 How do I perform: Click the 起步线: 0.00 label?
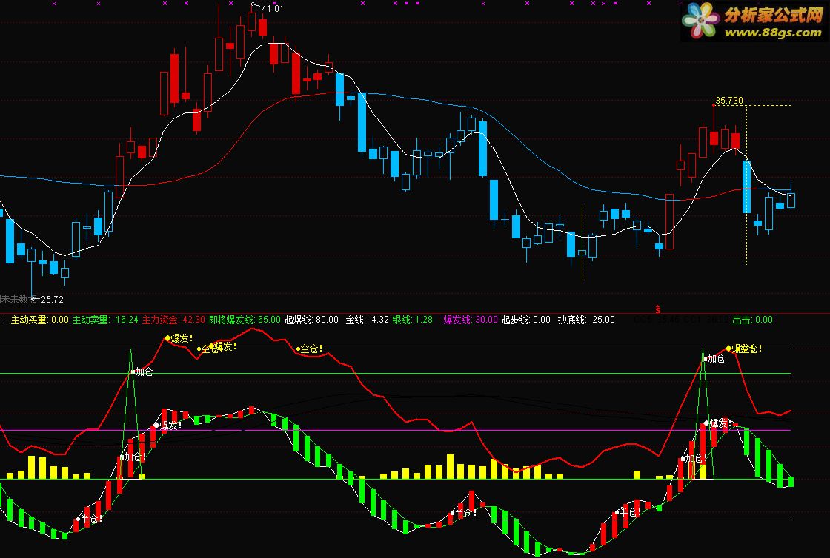[x=526, y=320]
